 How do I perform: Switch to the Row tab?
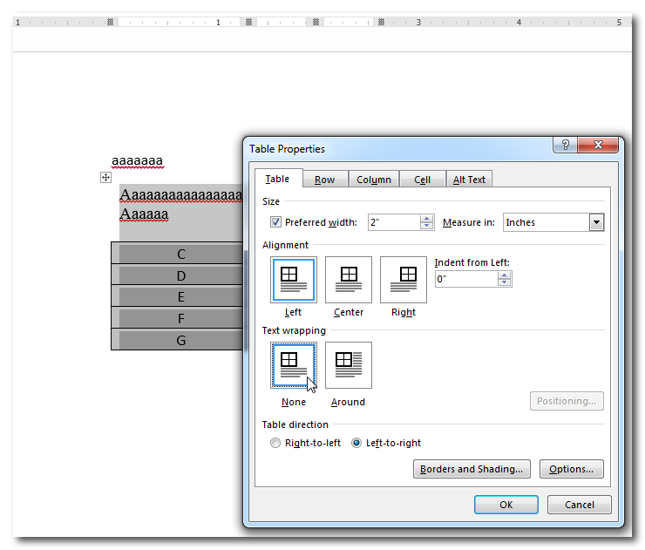[324, 180]
